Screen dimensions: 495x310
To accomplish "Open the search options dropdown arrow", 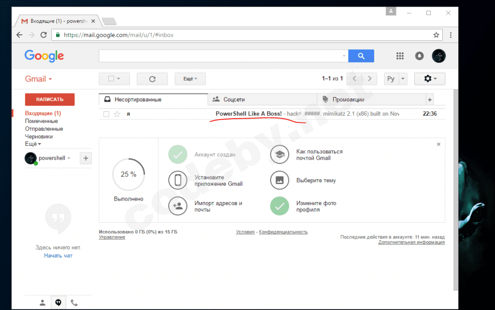I will [344, 56].
